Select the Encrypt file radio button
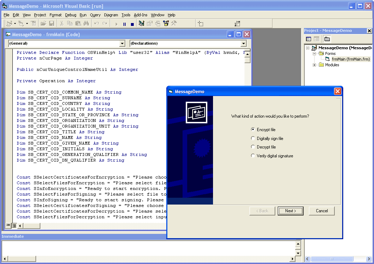 point(253,129)
